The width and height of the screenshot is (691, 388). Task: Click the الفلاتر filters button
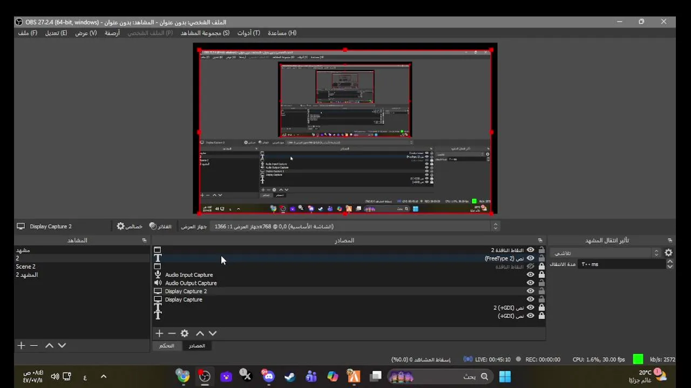(160, 226)
